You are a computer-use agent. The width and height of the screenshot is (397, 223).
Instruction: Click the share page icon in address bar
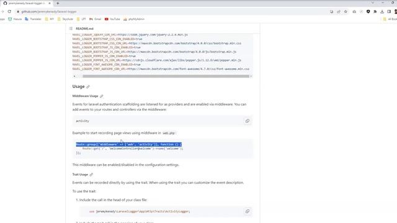[x=339, y=12]
